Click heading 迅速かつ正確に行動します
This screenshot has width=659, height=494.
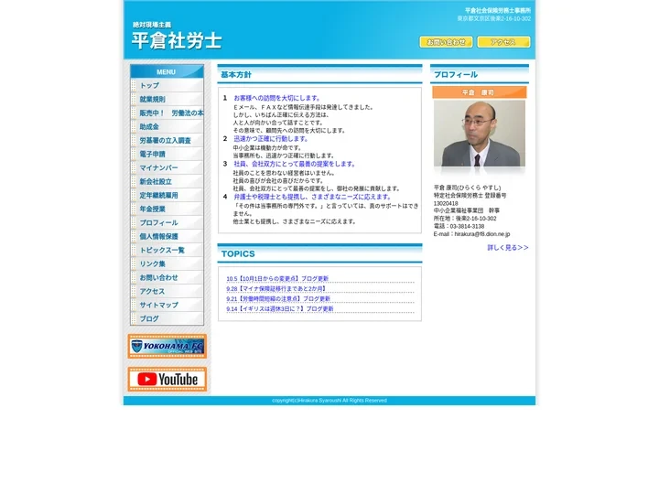(x=271, y=139)
